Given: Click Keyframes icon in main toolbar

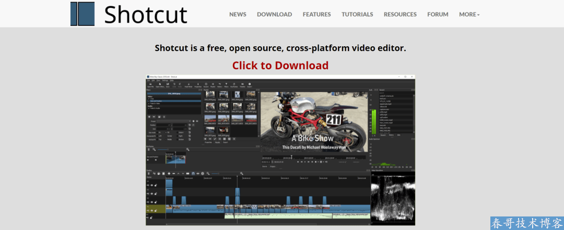Looking at the screenshot, I should tap(234, 84).
